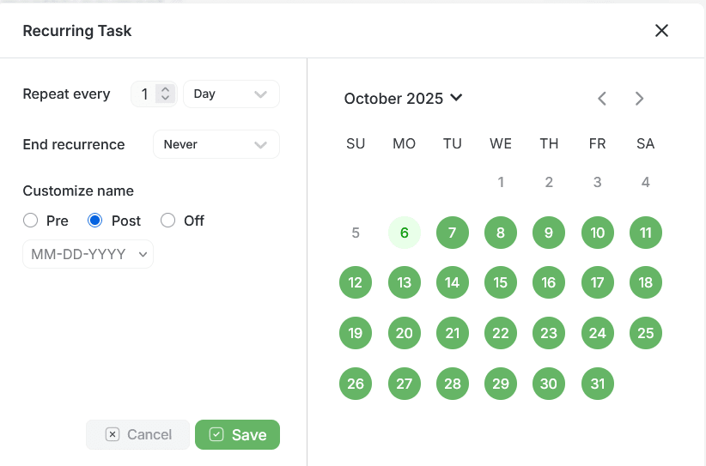Increase the repeat interval stepper
706x466 pixels.
pos(166,89)
